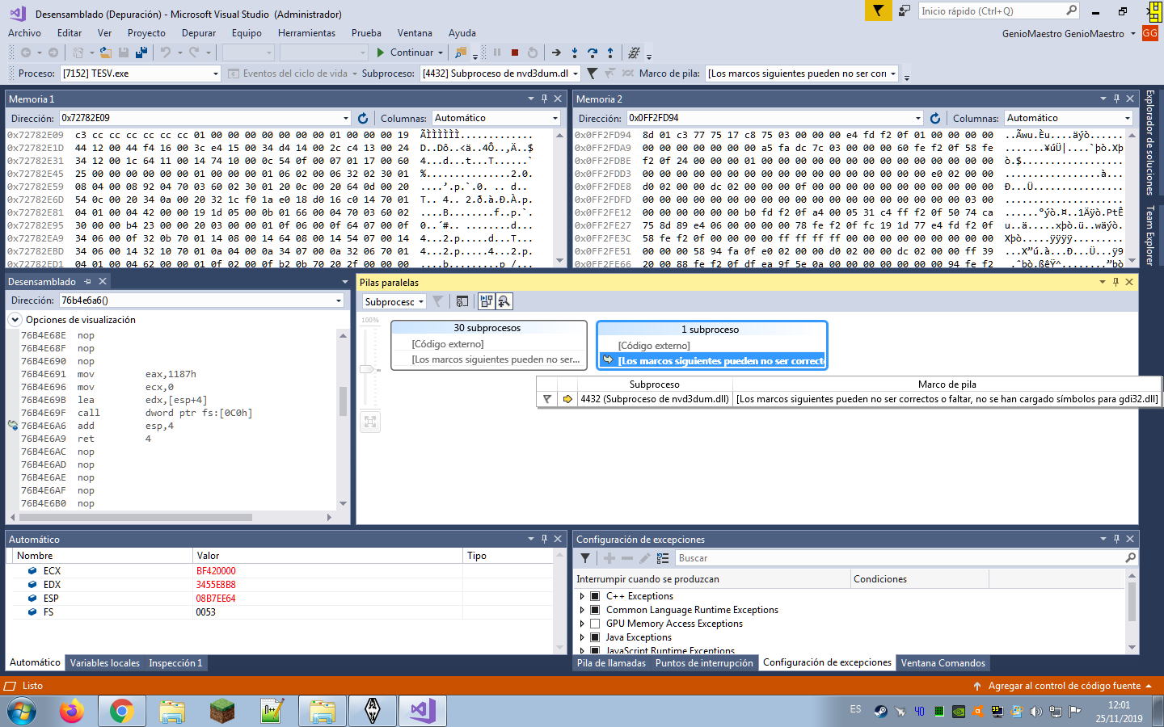This screenshot has width=1164, height=727.
Task: Stop debugging with the red square button
Action: [x=515, y=53]
